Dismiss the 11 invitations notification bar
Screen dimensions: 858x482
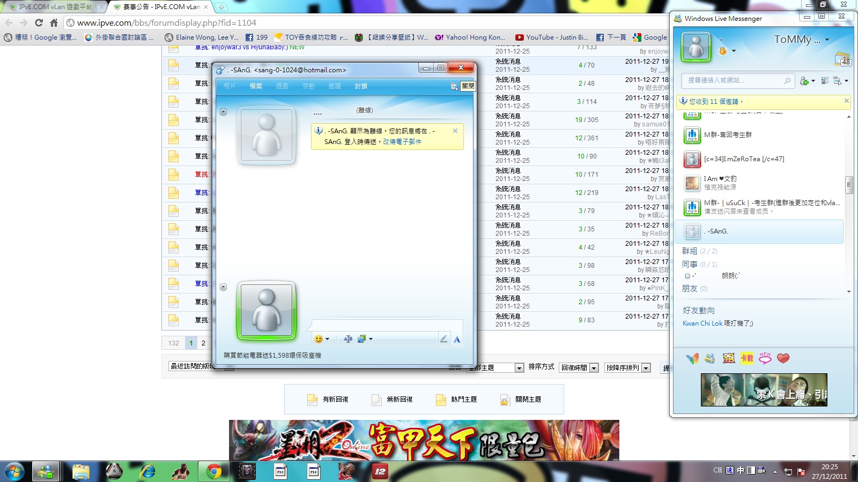pos(846,101)
